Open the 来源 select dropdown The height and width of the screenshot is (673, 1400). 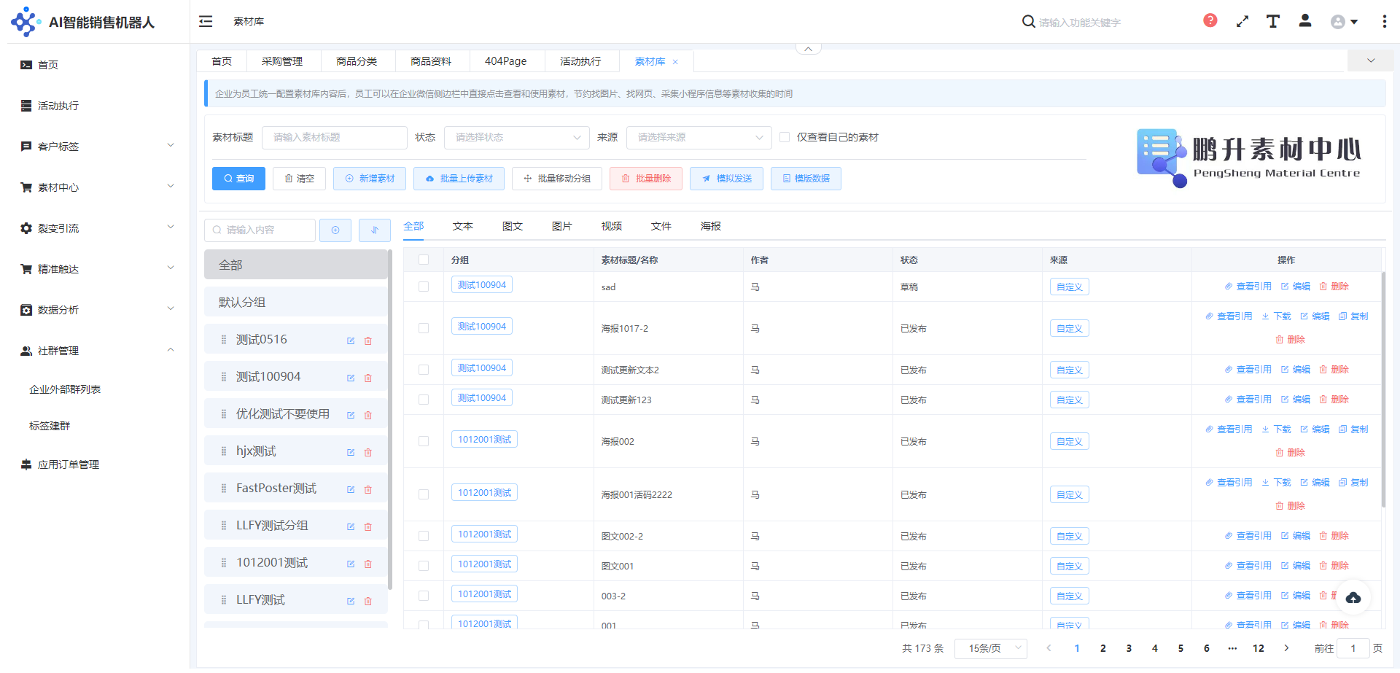click(699, 138)
